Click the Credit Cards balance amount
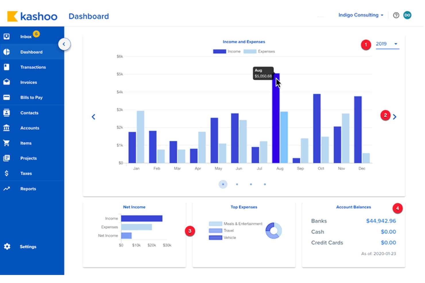 388,243
